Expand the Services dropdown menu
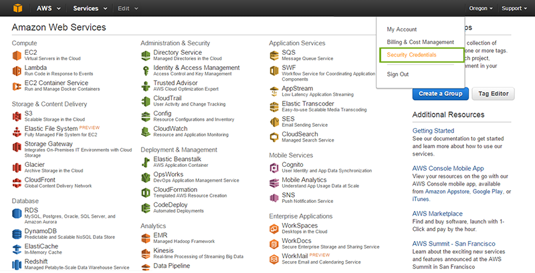Viewport: 535px width, 273px height. click(x=90, y=9)
